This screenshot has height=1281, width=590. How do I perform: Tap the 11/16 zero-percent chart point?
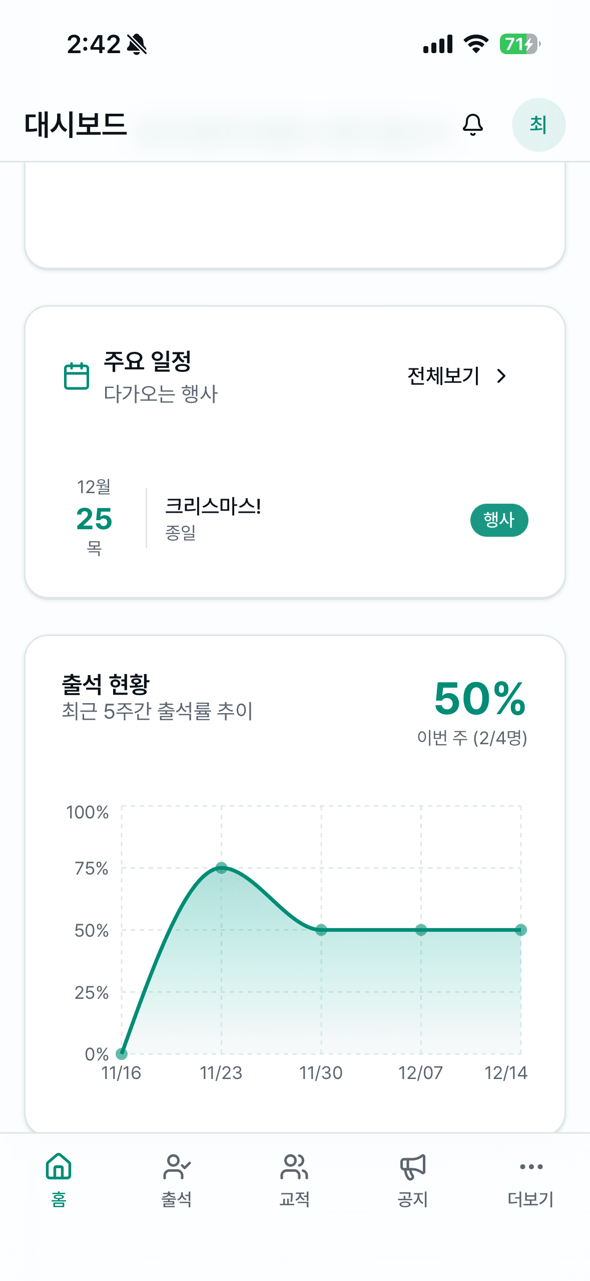[x=122, y=1053]
